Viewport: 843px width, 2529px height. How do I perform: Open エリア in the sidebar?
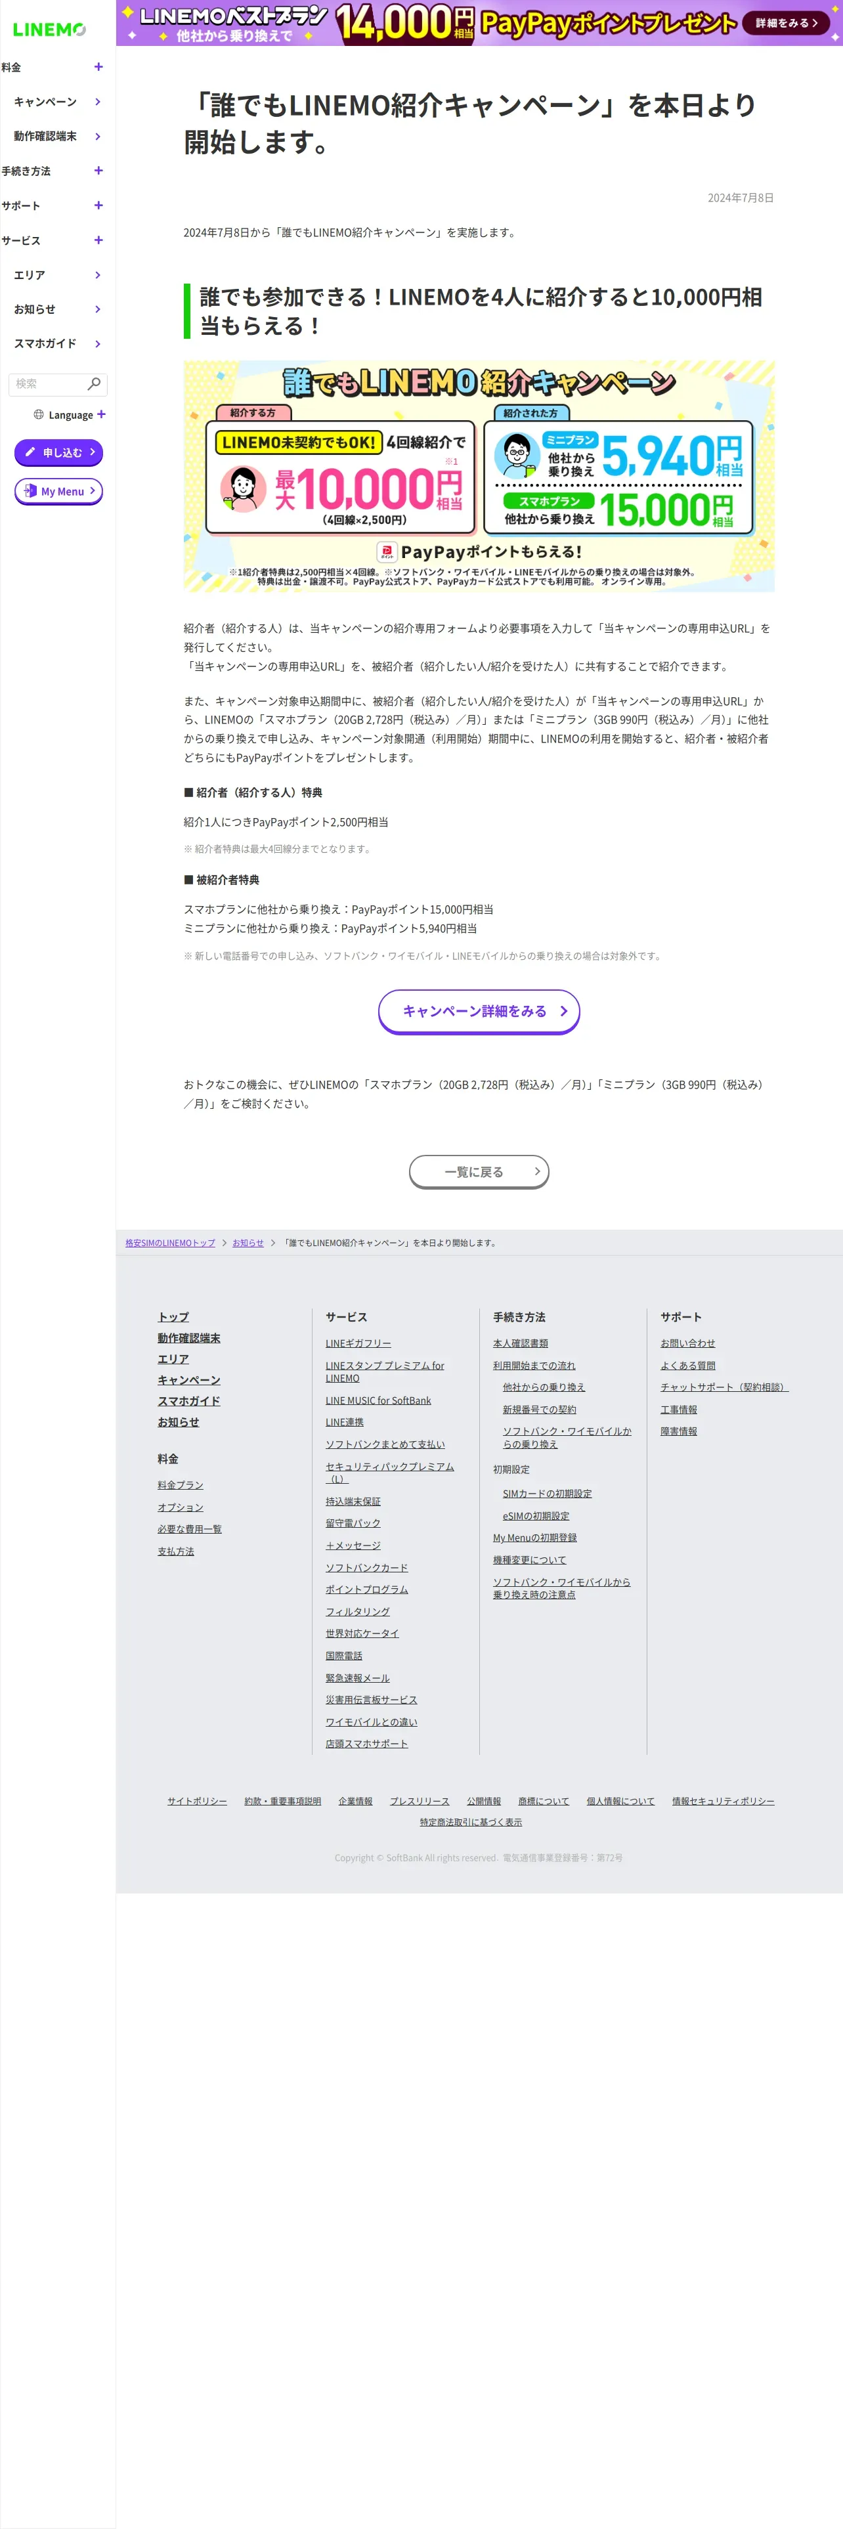tap(57, 275)
